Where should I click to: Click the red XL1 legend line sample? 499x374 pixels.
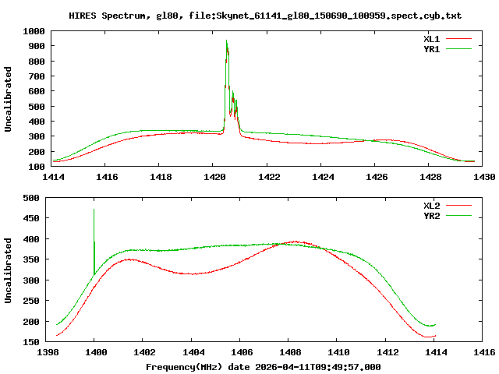click(458, 39)
